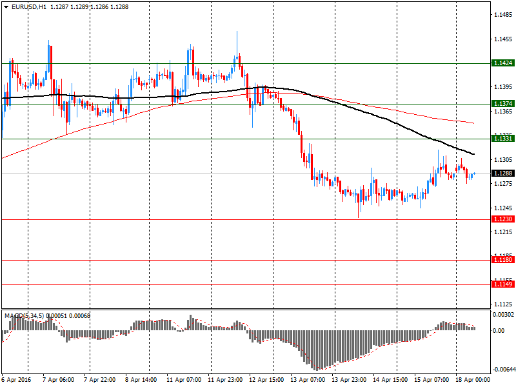
Task: Click the 1.1305 price axis value
Action: pyautogui.click(x=503, y=160)
